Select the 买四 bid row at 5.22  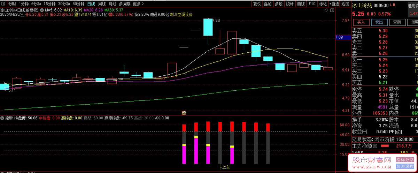[x=385, y=77]
